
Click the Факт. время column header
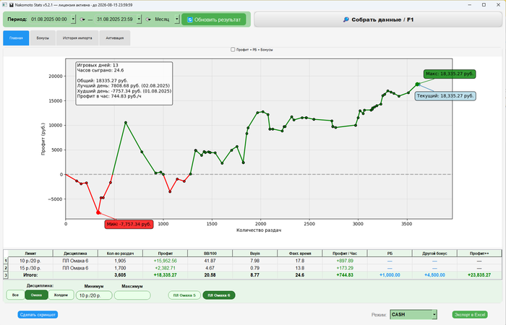click(x=300, y=253)
